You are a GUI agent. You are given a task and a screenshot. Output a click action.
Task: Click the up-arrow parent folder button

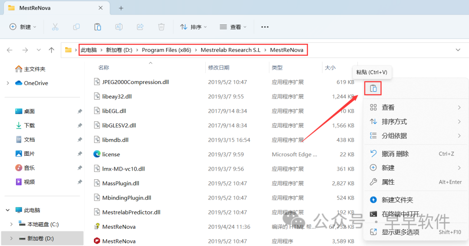click(51, 50)
